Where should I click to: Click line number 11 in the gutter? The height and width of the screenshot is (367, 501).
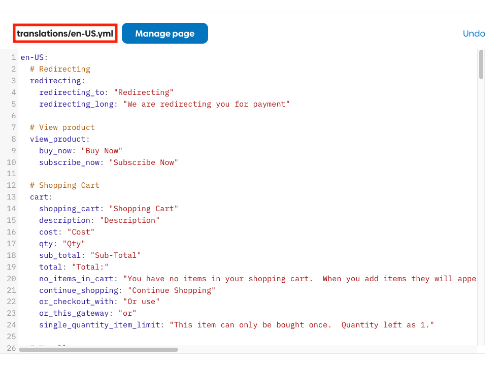pyautogui.click(x=11, y=174)
